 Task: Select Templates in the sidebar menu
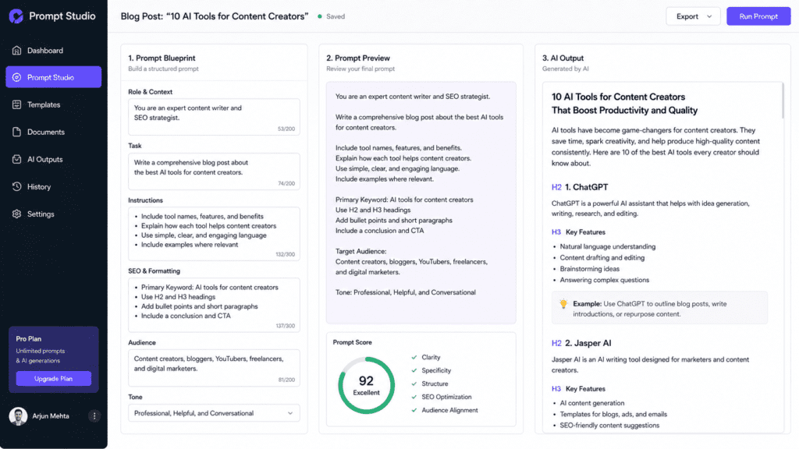point(54,104)
